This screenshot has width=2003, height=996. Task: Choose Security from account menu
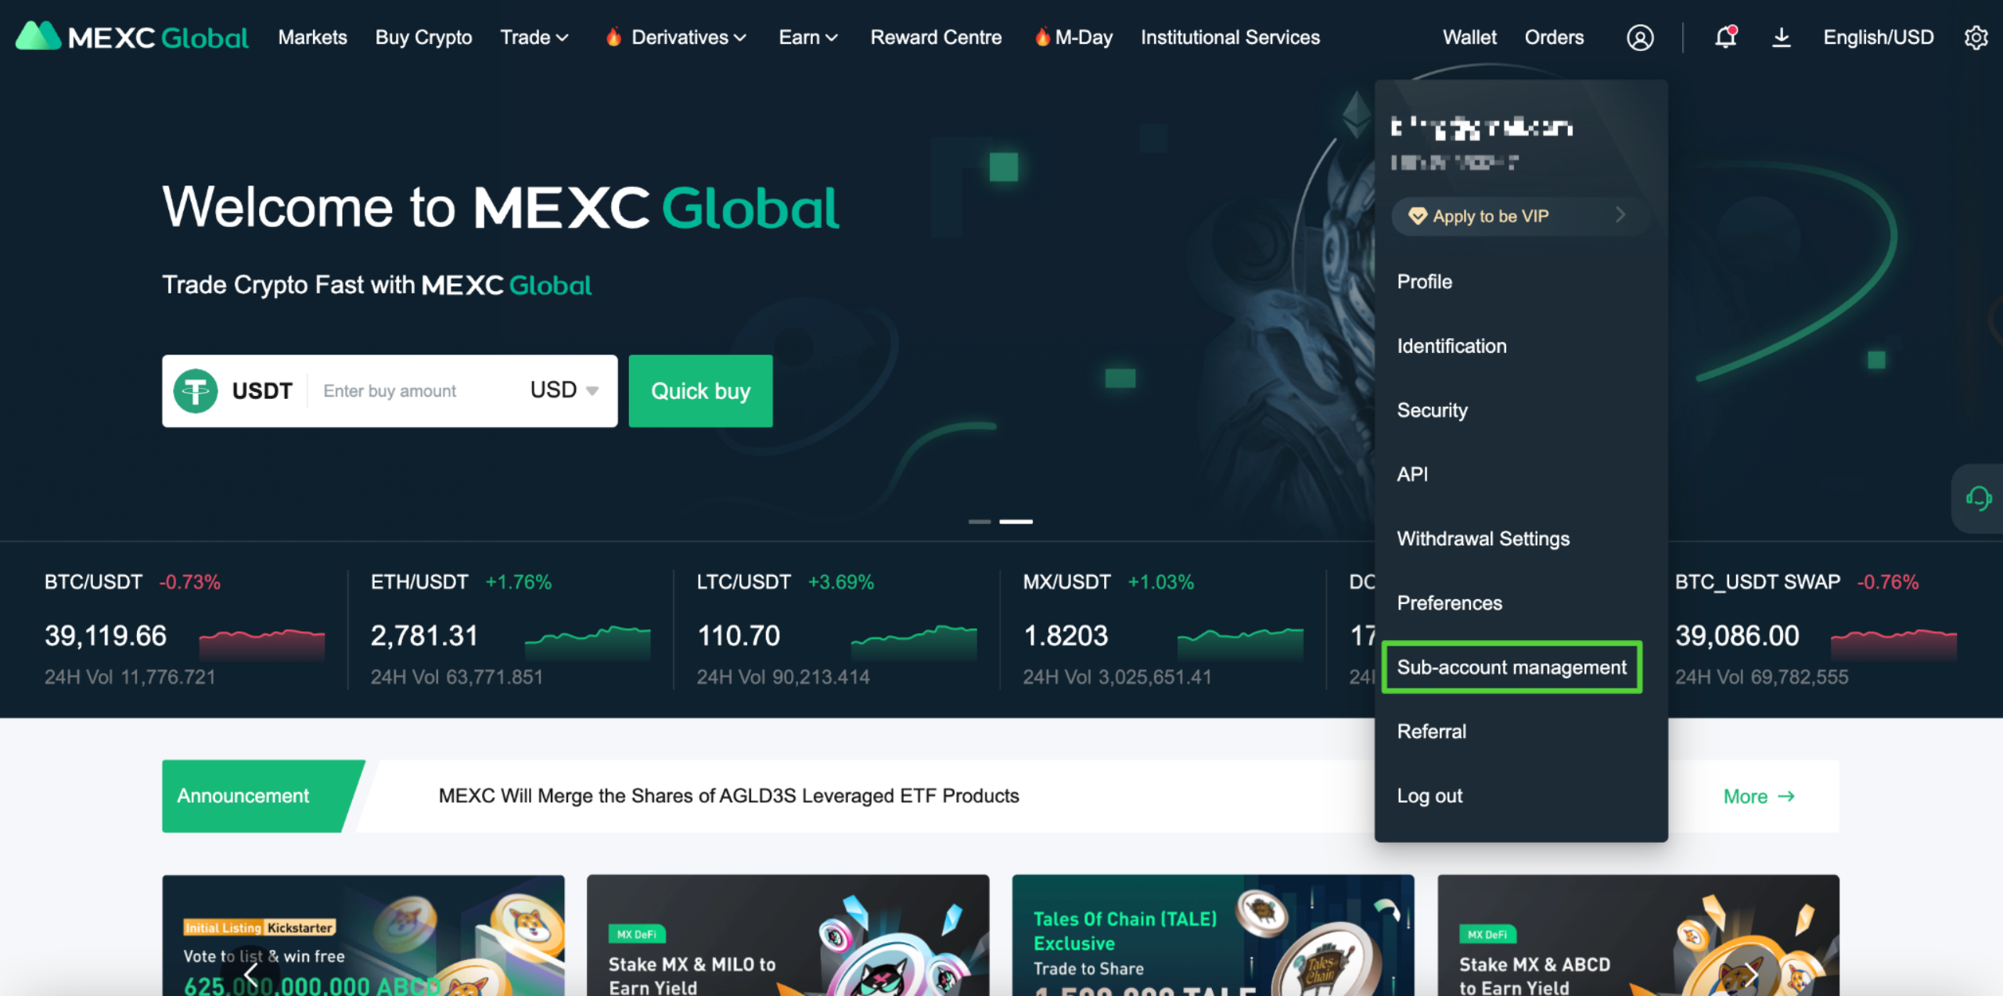tap(1432, 410)
